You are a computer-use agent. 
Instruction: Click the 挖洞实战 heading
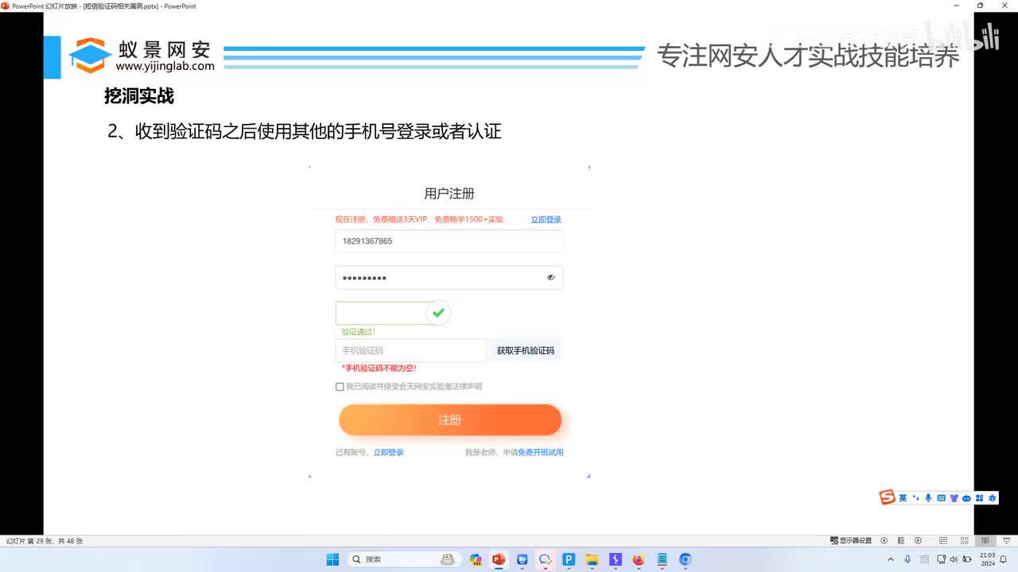[139, 96]
